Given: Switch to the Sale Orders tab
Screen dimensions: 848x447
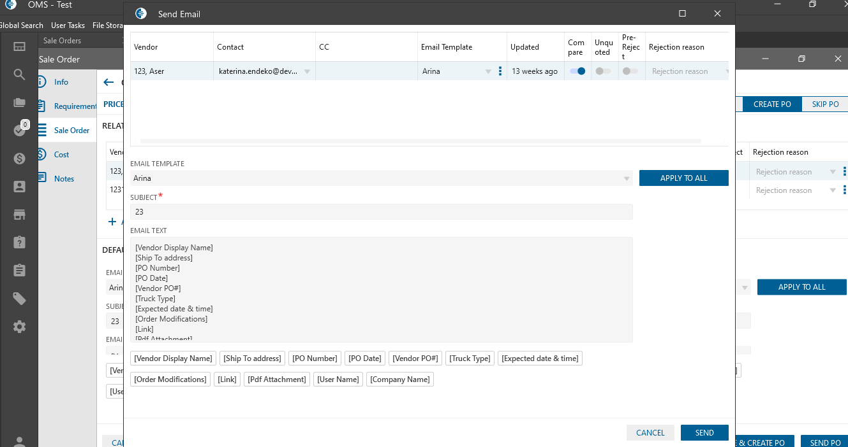Looking at the screenshot, I should (62, 41).
